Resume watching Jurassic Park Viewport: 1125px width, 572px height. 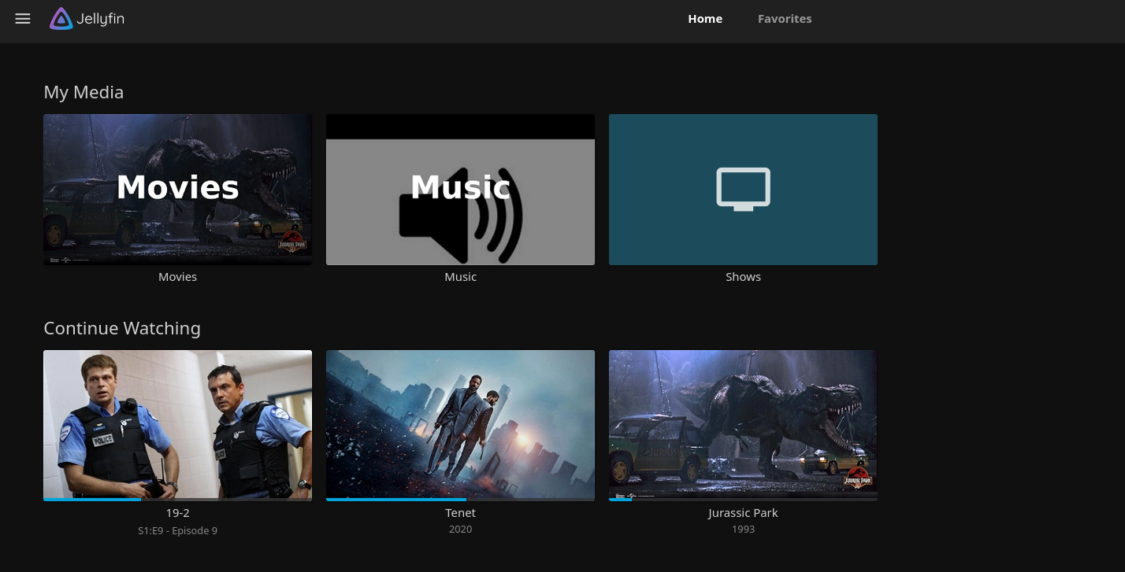[x=743, y=425]
